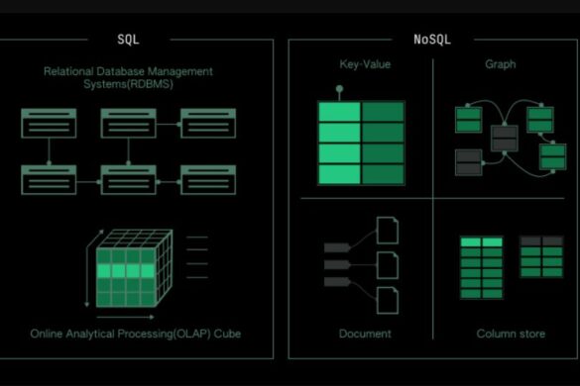Click the bottom page icon in the Document diagram

tap(388, 300)
